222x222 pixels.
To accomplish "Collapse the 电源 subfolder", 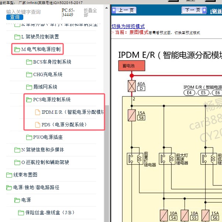I will (26, 200).
